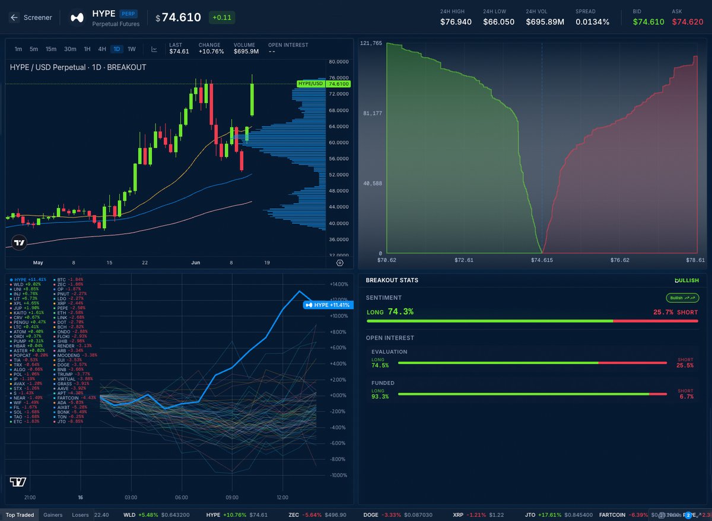Image resolution: width=712 pixels, height=521 pixels.
Task: Click the 24H VOL value $695.89M
Action: (545, 22)
